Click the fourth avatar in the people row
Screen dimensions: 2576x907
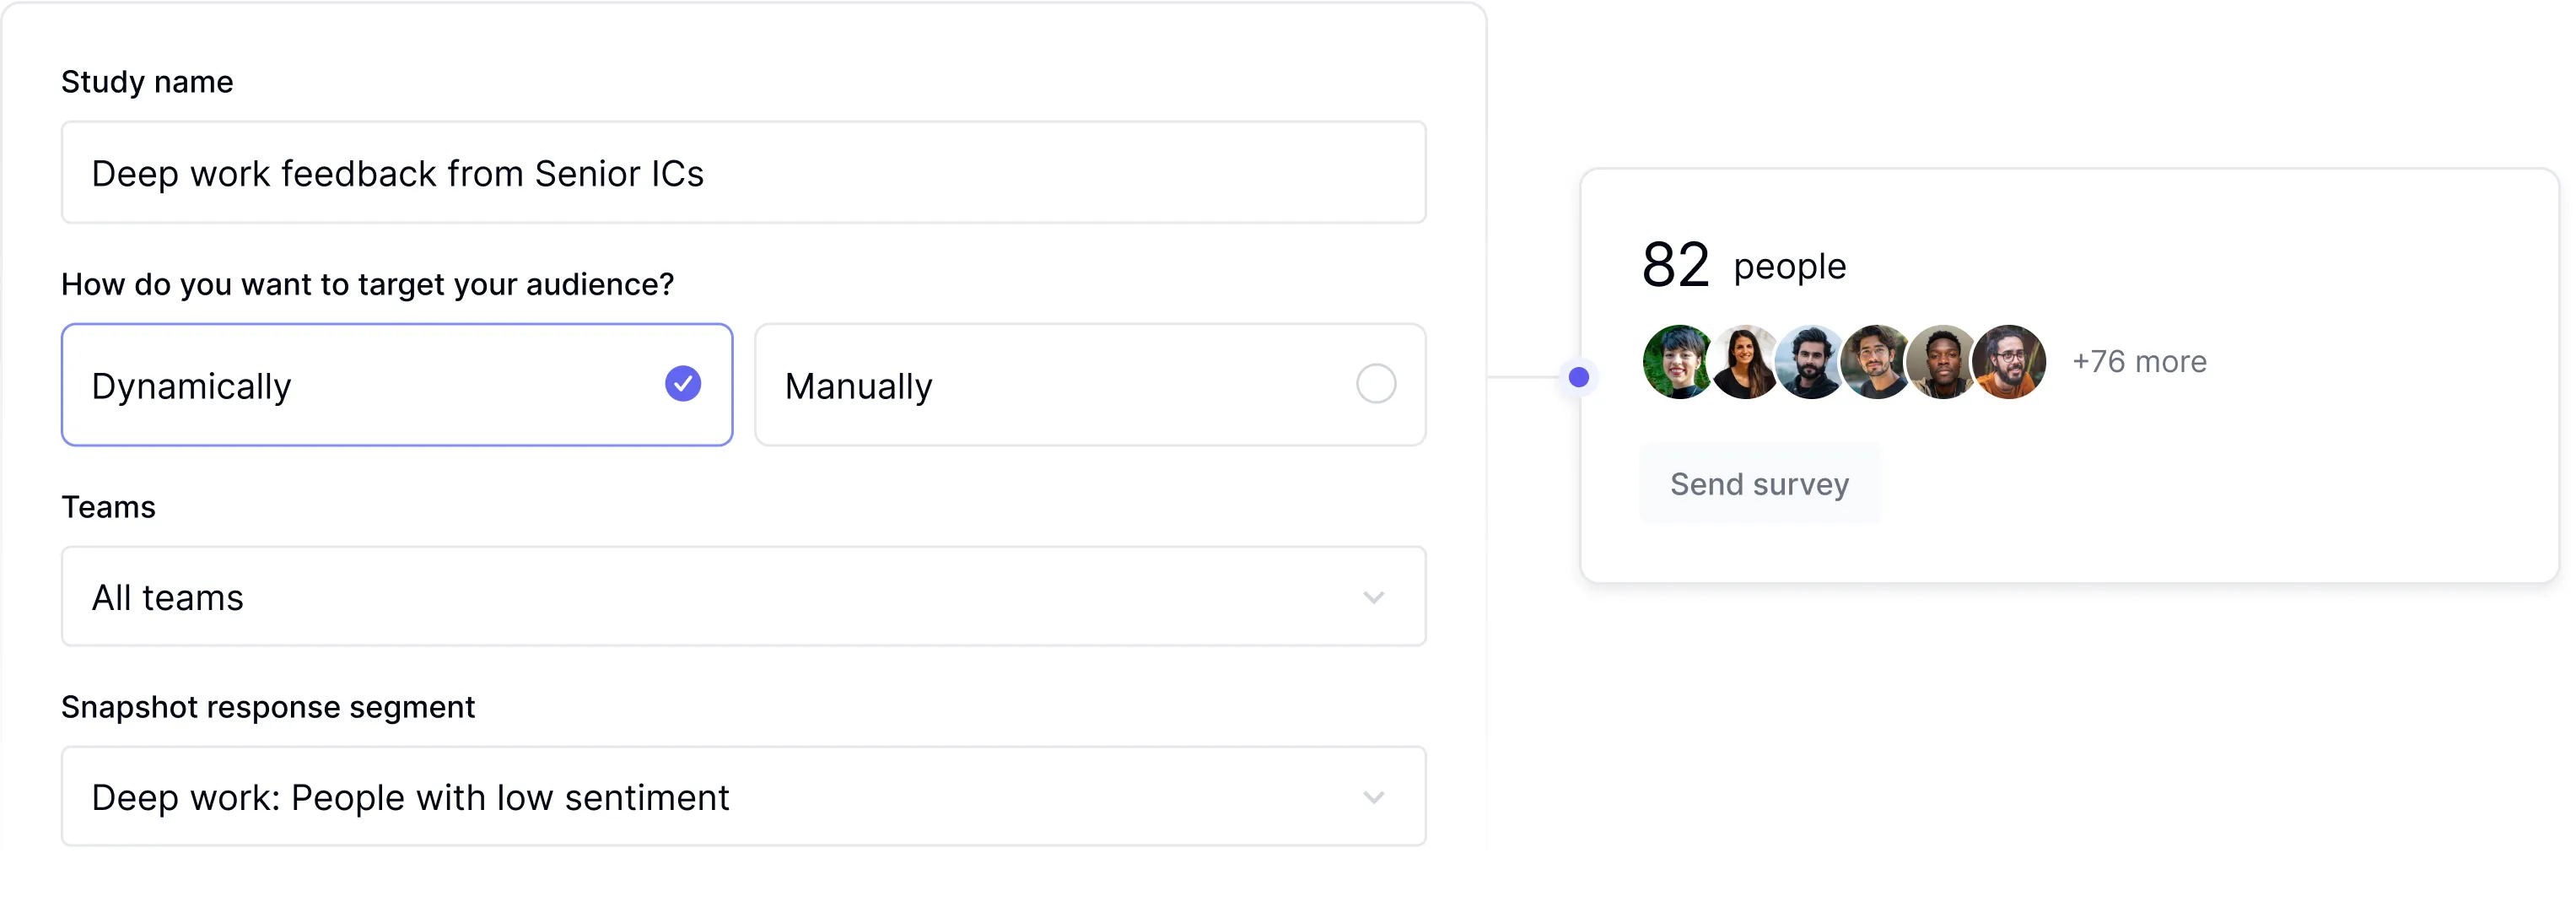[1877, 362]
